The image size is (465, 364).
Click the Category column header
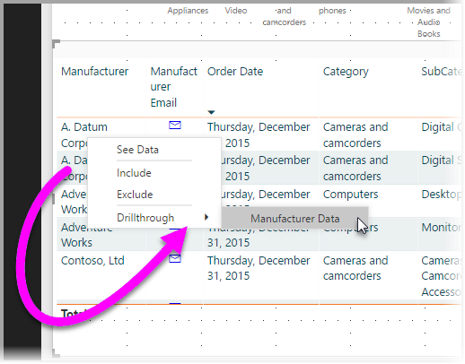click(x=346, y=72)
